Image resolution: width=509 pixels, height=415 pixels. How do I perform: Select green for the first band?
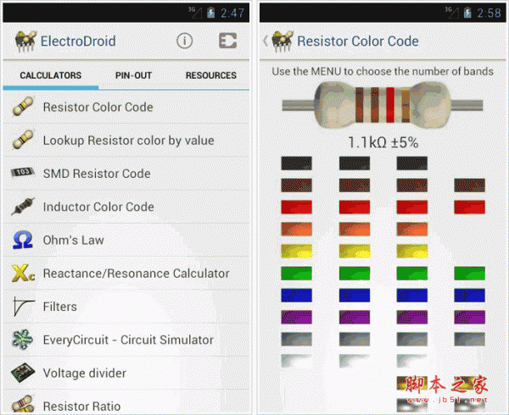296,273
